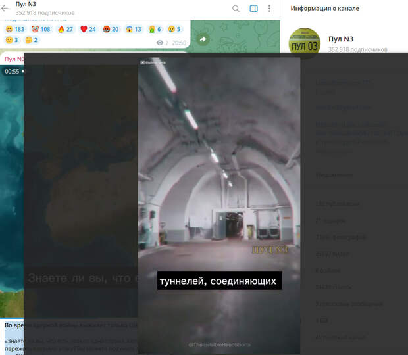Open the Пул N3 channel avatar
Screen dimensions: 408x355
click(x=305, y=41)
